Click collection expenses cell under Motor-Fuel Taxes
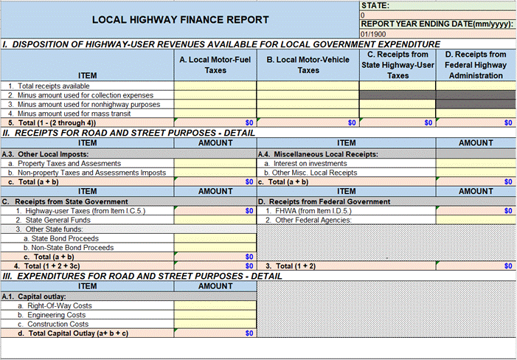This screenshot has height=360, width=517. click(215, 95)
